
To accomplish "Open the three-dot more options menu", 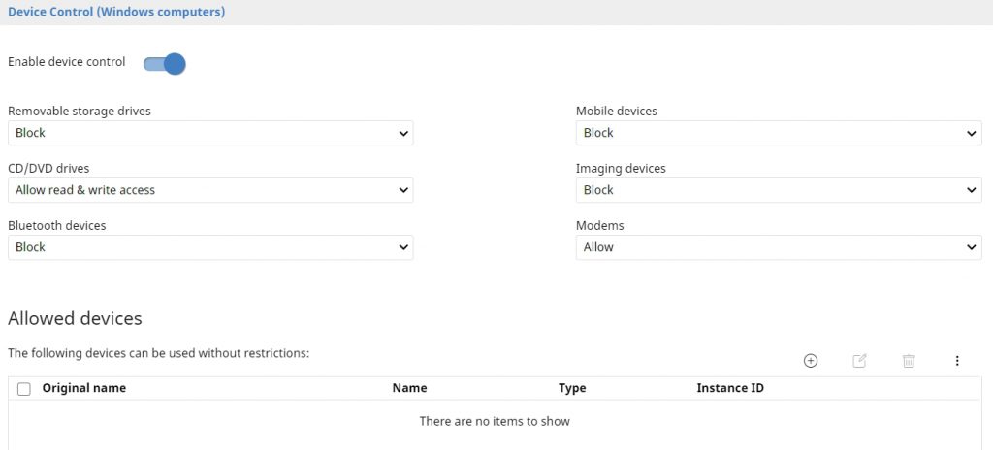I will pyautogui.click(x=957, y=361).
